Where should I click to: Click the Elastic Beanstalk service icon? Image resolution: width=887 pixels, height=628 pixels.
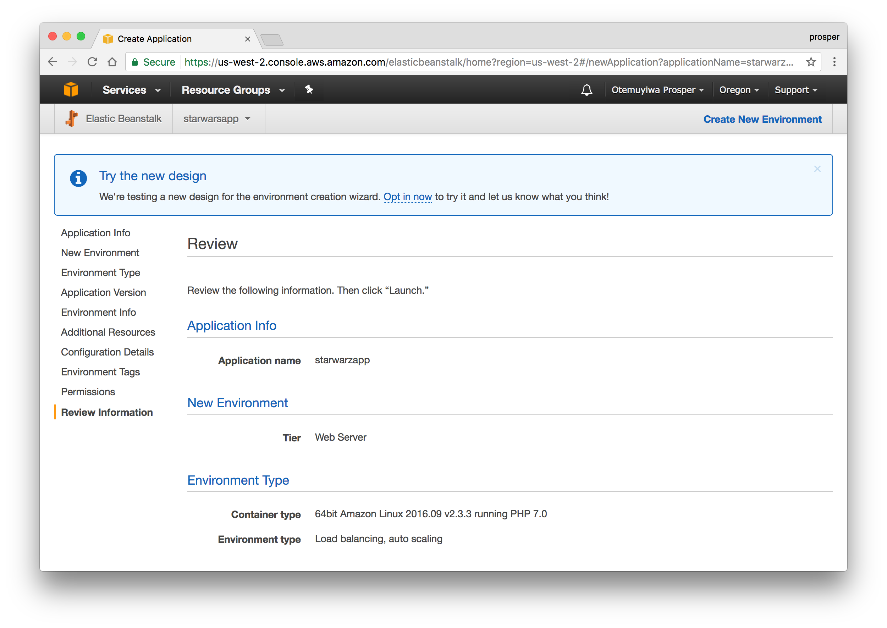pyautogui.click(x=72, y=119)
